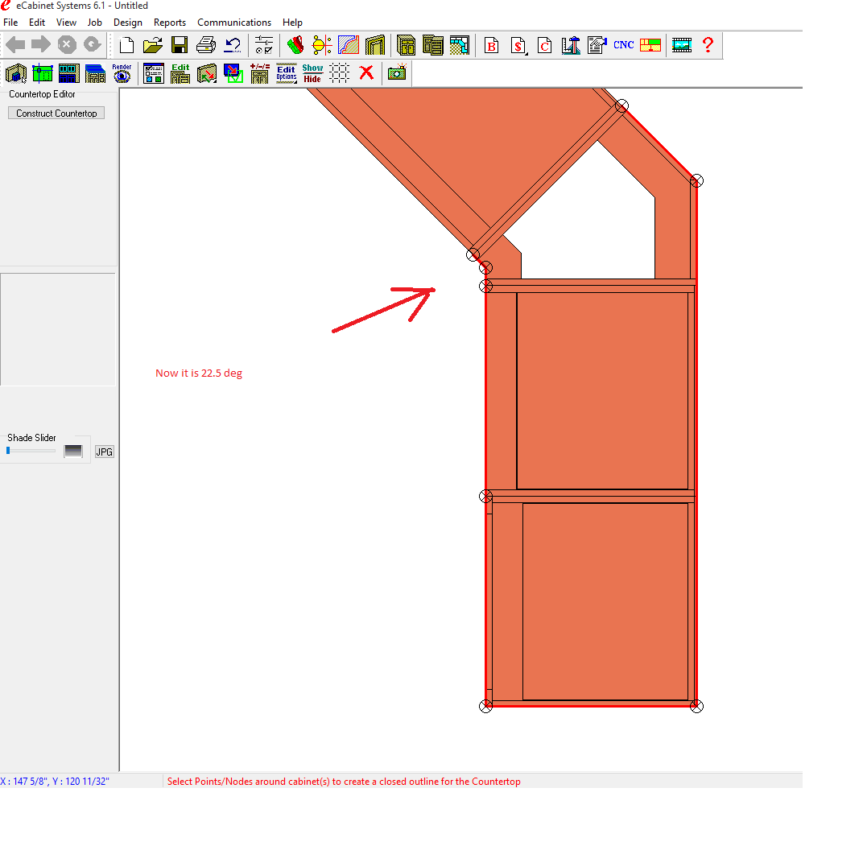863x850 pixels.
Task: Click the Shade Slider track
Action: [32, 451]
